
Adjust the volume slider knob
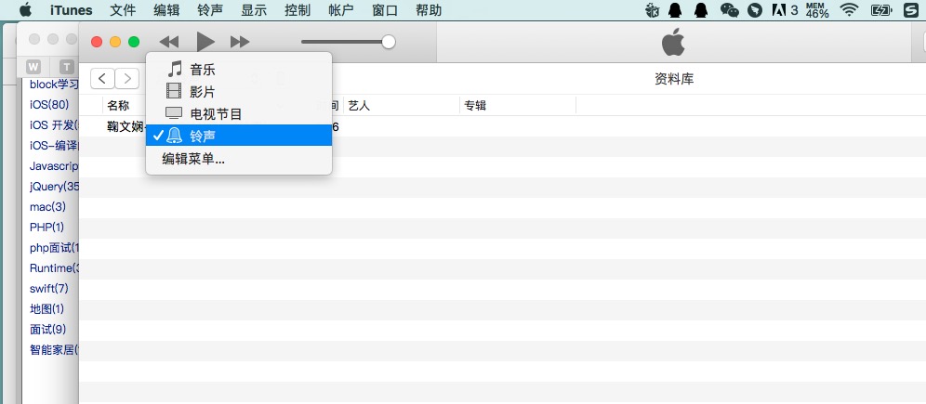389,42
